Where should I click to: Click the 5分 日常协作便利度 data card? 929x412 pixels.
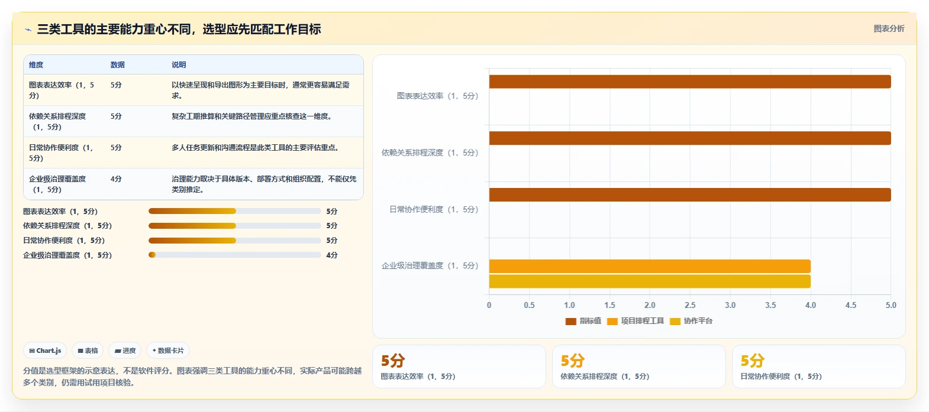[819, 366]
